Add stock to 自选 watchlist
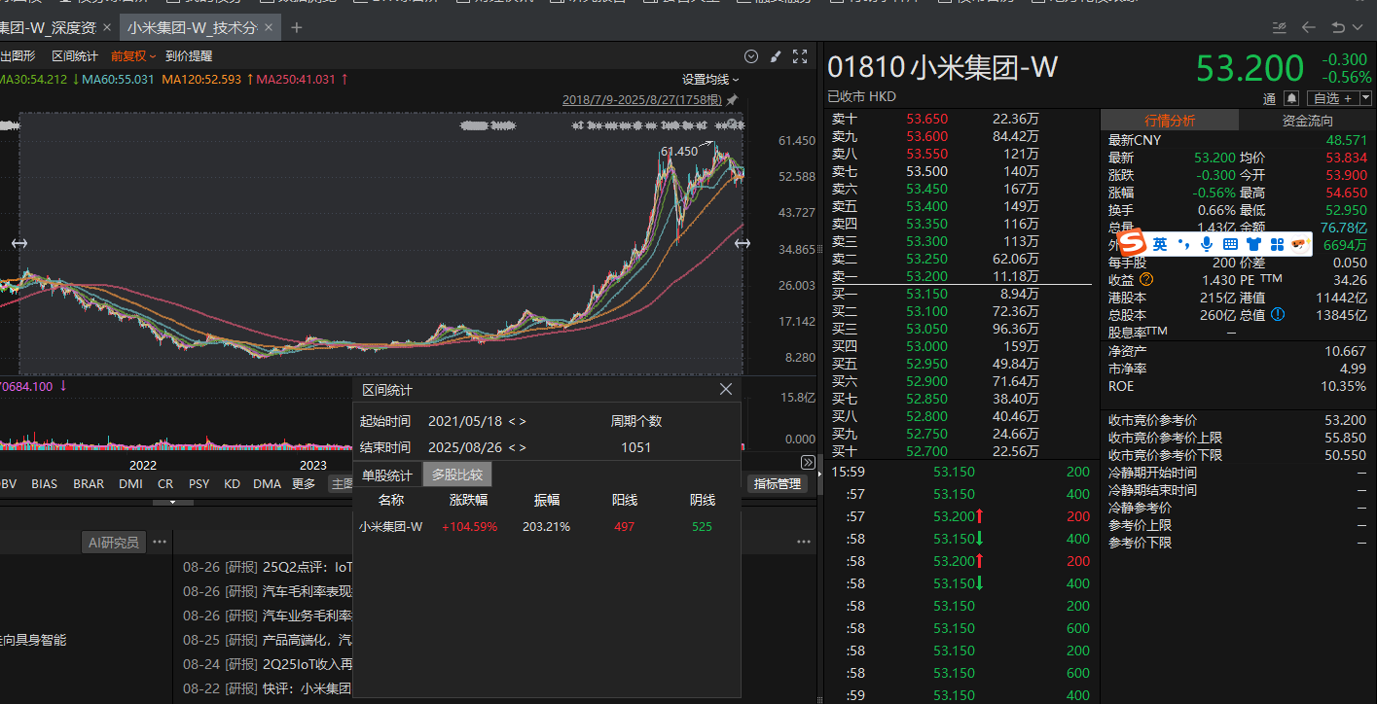 [1332, 98]
